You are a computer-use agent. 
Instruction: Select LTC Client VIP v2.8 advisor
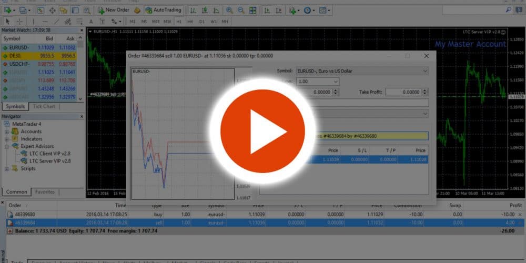point(46,154)
